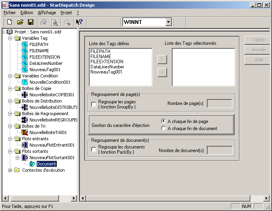
Task: Expand the Contextes d'exécution tree node
Action: click(10, 170)
